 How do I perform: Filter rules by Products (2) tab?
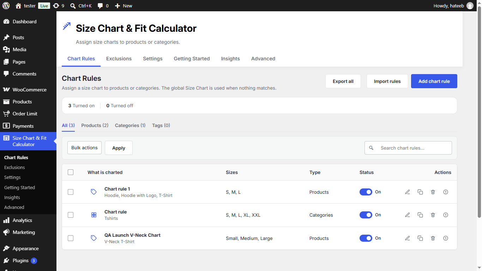(95, 125)
